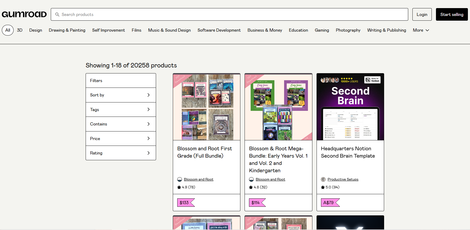Click the star rating 4.8 (32)
Screen dimensions: 470x230
(x=258, y=187)
